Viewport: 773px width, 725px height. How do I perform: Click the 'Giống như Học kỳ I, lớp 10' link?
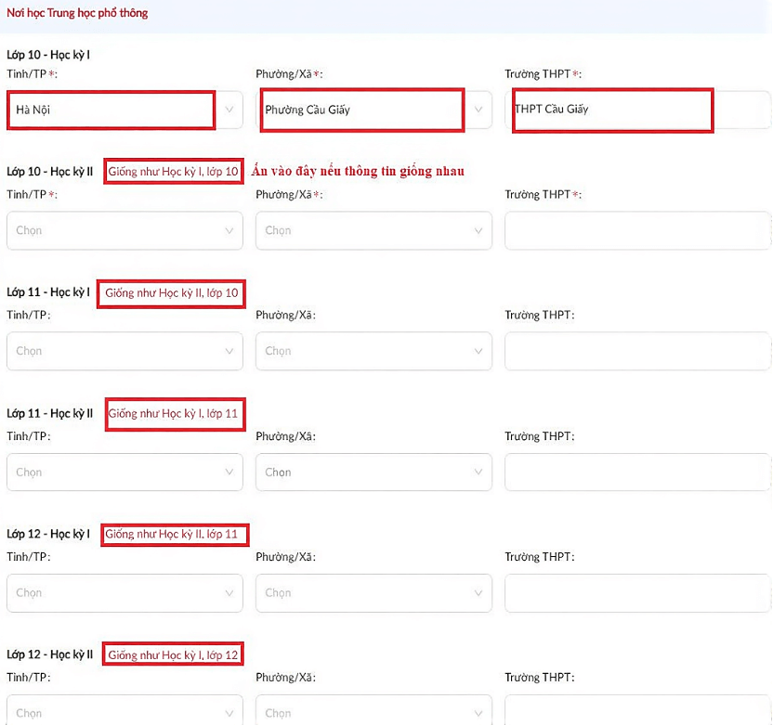174,172
